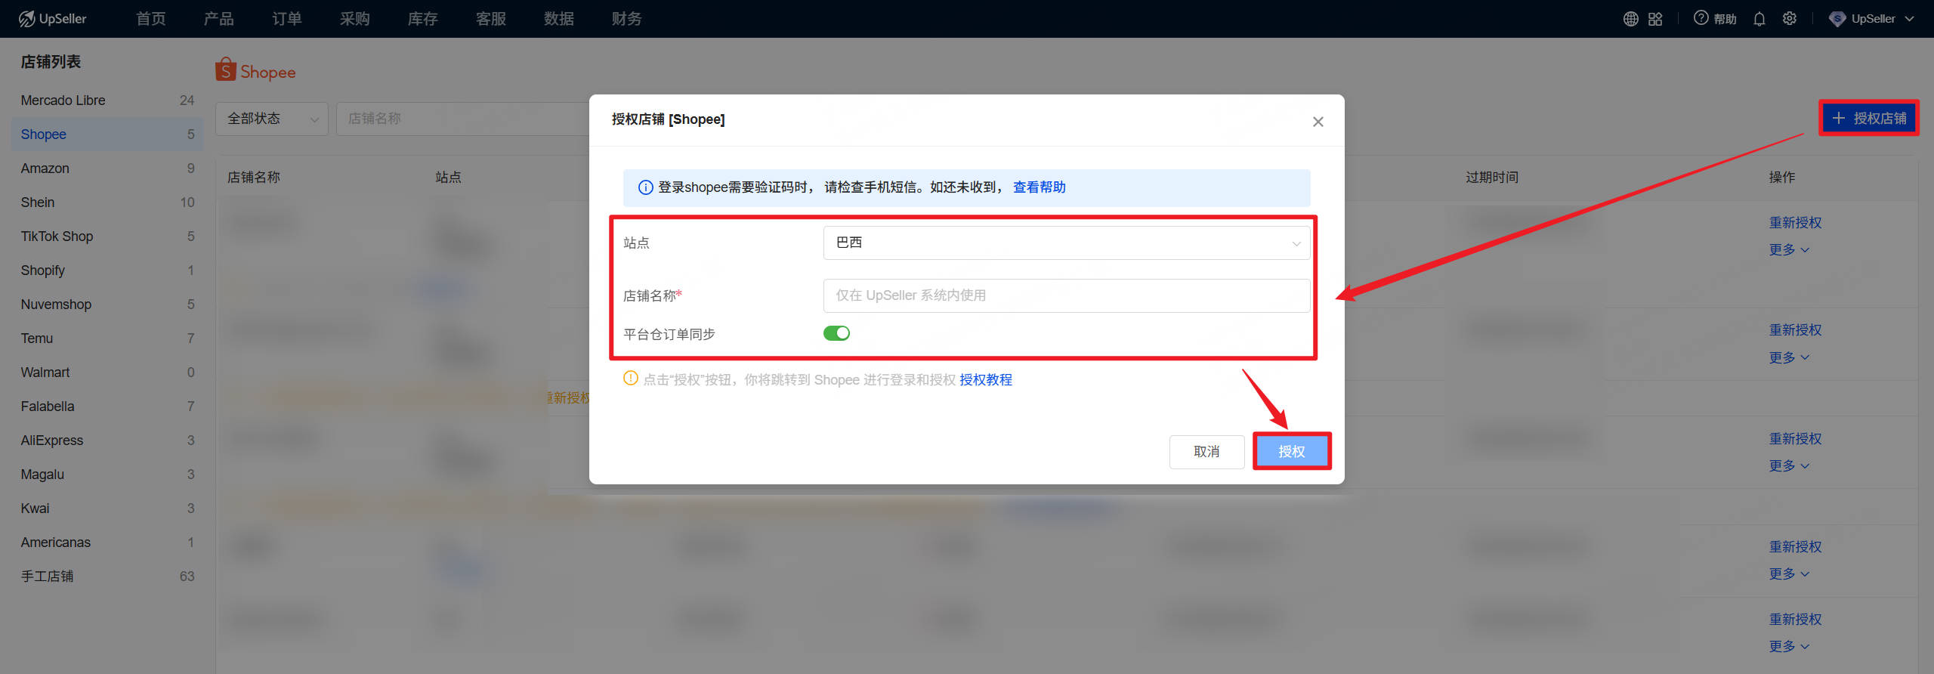The width and height of the screenshot is (1934, 674).
Task: Expand the UpSeller account menu
Action: (x=1909, y=19)
